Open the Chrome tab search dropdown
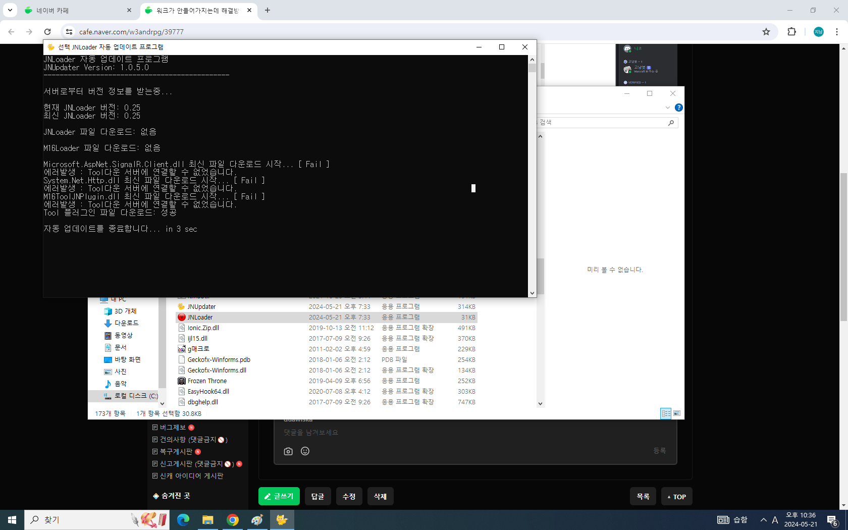This screenshot has height=530, width=848. tap(10, 10)
